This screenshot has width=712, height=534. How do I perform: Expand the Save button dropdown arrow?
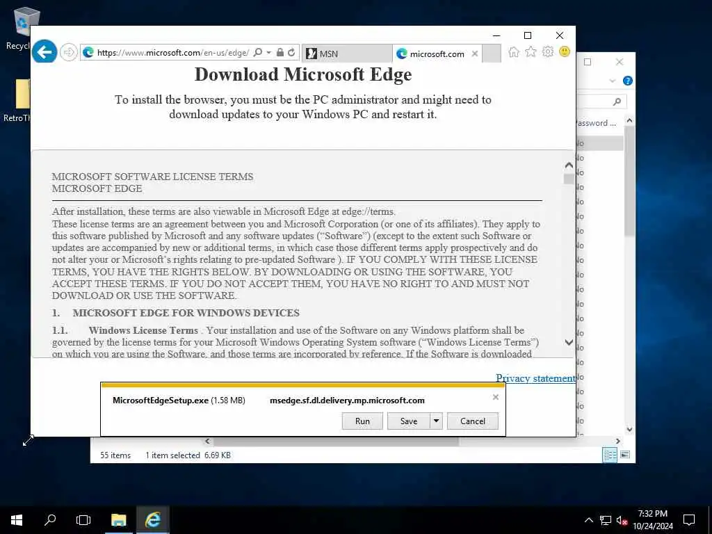[x=436, y=421]
